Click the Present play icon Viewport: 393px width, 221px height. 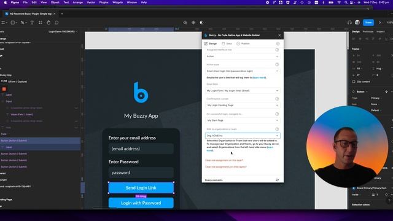tap(380, 23)
